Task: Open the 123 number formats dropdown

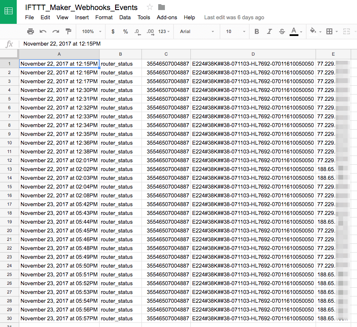Action: pyautogui.click(x=164, y=31)
